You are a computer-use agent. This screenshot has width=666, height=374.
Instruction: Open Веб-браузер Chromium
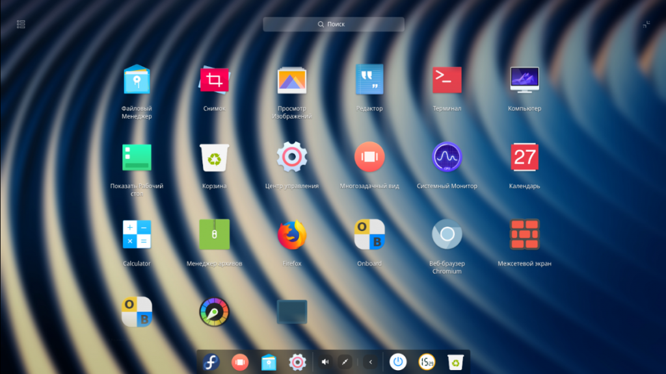pos(447,235)
